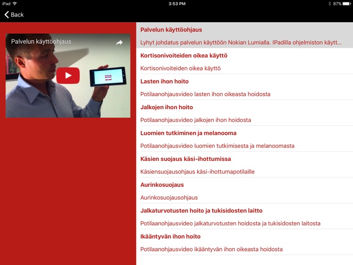Image resolution: width=353 pixels, height=265 pixels.
Task: Select the bold 'Aurinkosuojaus' heading
Action: tap(162, 185)
